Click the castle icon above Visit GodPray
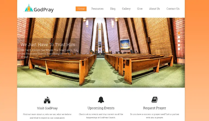Image resolution: width=209 pixels, height=121 pixels. (x=47, y=100)
